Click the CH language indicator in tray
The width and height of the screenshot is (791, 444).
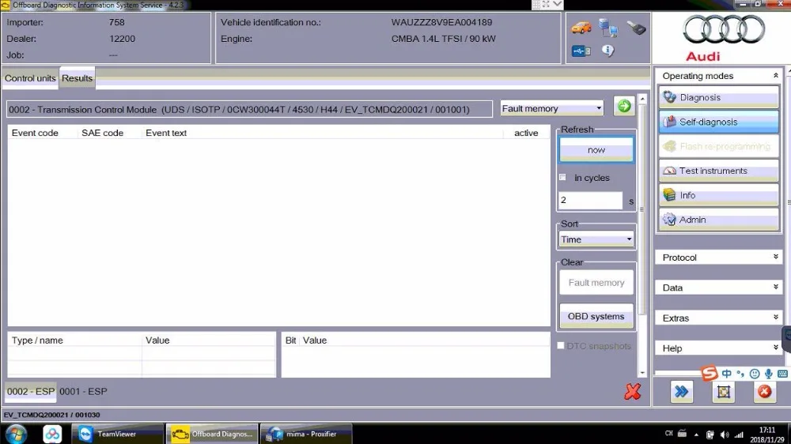pos(669,434)
